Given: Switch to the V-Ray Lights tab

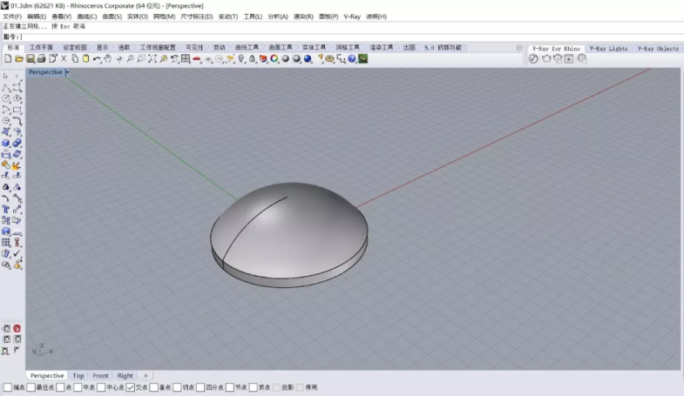Looking at the screenshot, I should [607, 48].
